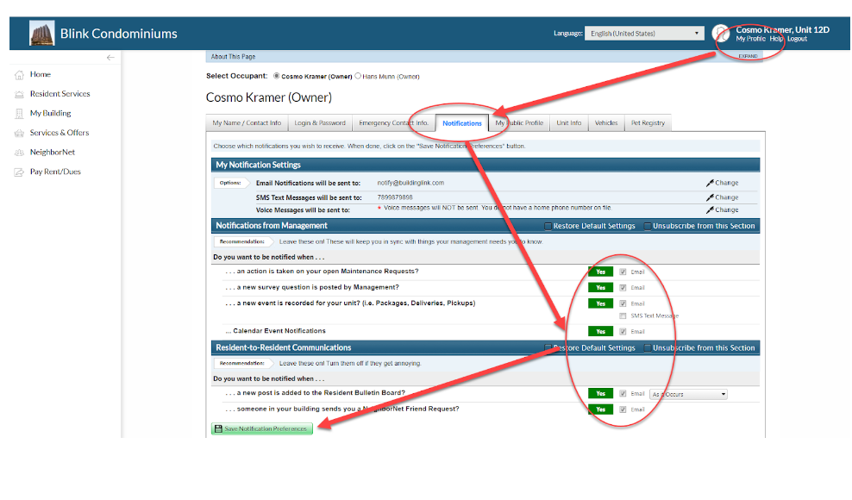Click the Services & Offers basket icon

pyautogui.click(x=19, y=133)
